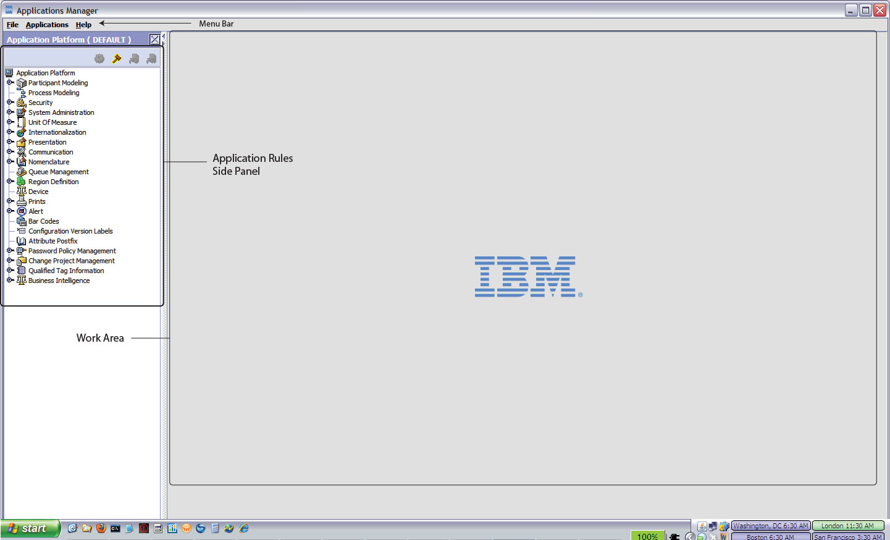This screenshot has width=890, height=540.
Task: Click the green Region Definition icon
Action: click(22, 182)
